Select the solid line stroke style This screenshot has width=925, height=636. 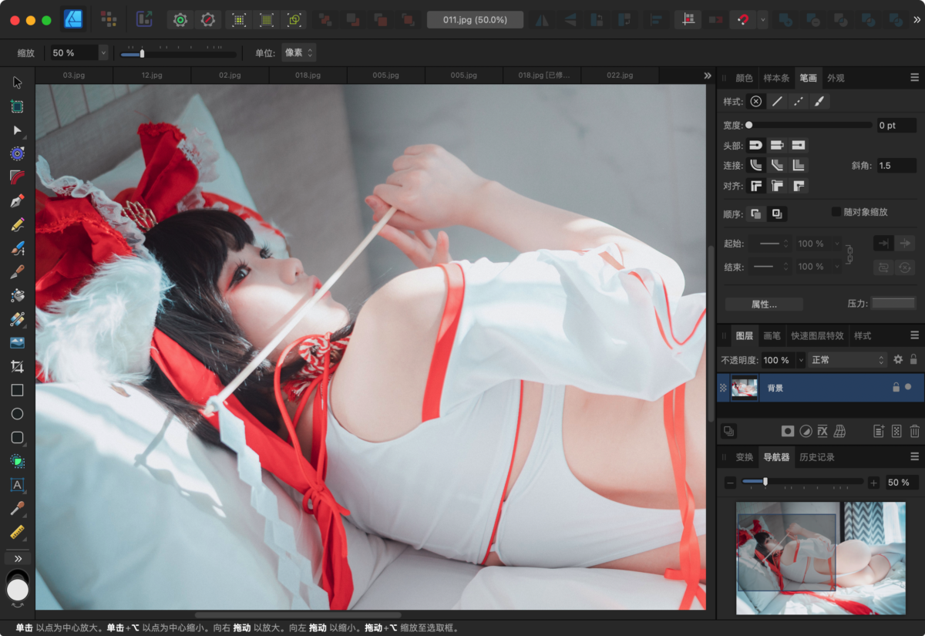coord(778,101)
